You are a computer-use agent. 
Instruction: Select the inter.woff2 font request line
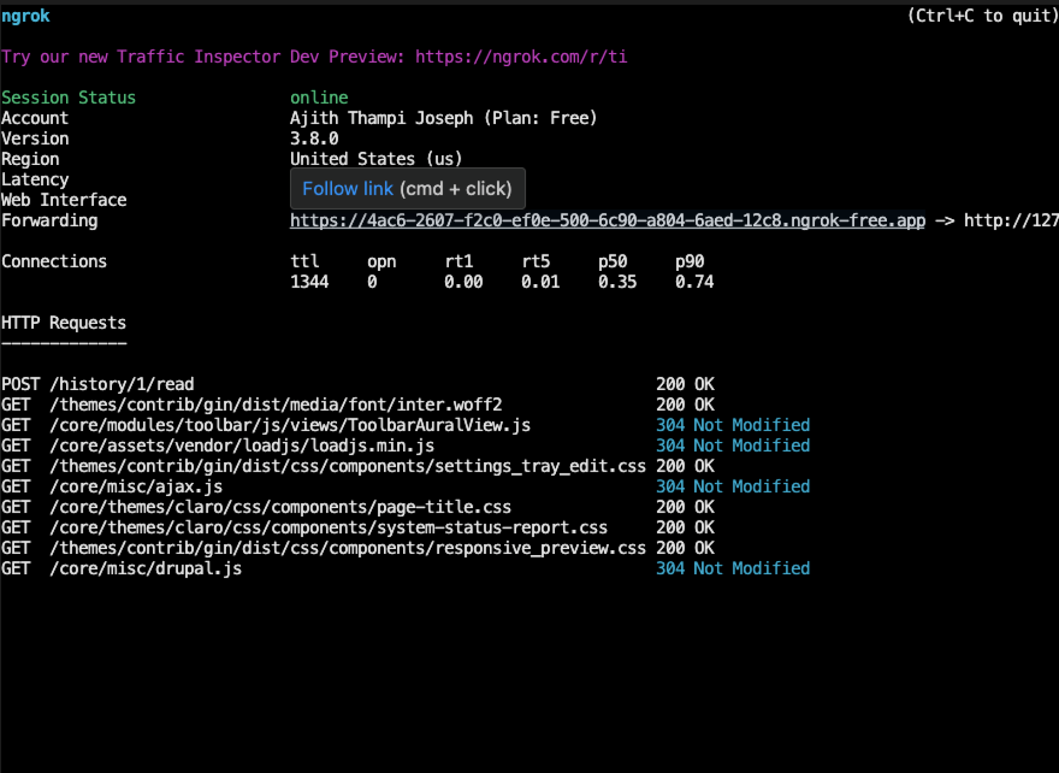(276, 404)
